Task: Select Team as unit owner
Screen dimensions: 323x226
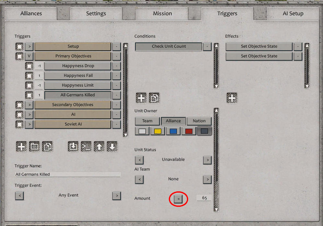Action: pos(147,121)
